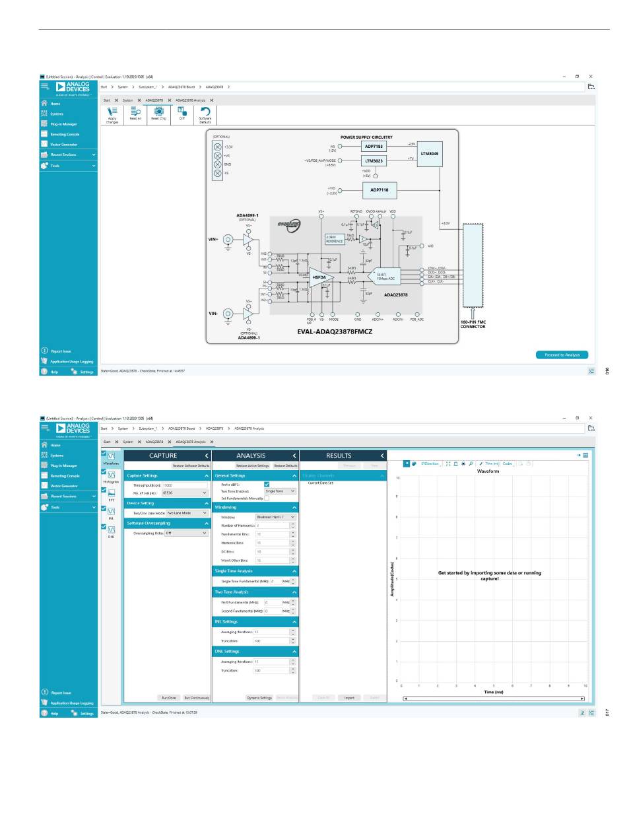The image size is (627, 824).
Task: Click the Run Once button
Action: pos(168,697)
